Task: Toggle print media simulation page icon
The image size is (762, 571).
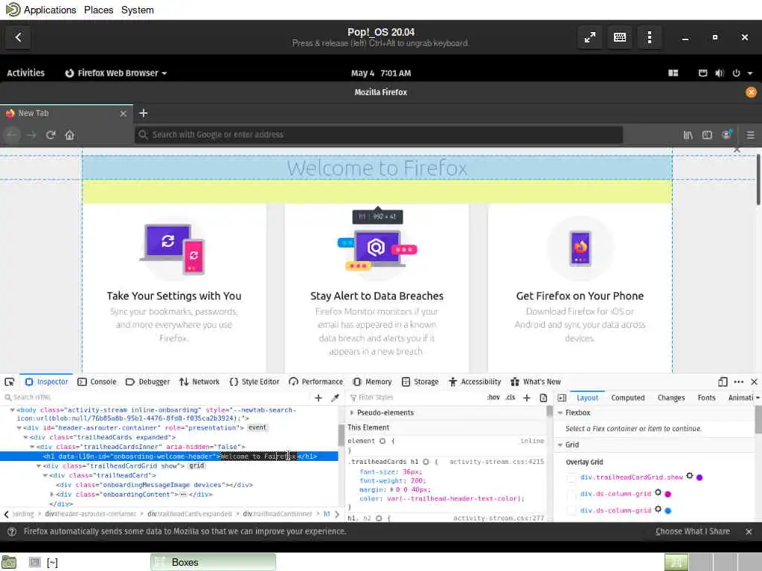Action: click(543, 398)
